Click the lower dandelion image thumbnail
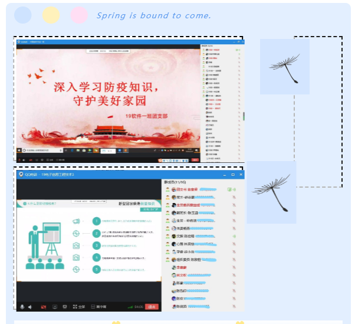The height and width of the screenshot is (324, 355). 271,192
